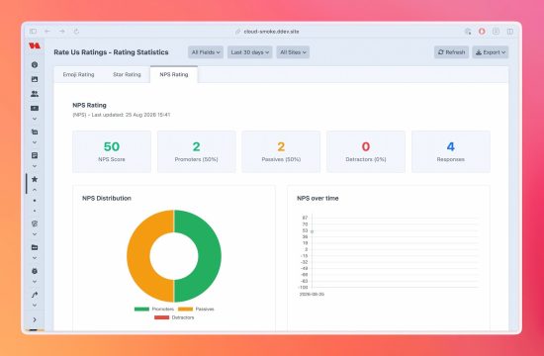Open the crop-style icon below card icon
Image resolution: width=544 pixels, height=356 pixels.
35,132
